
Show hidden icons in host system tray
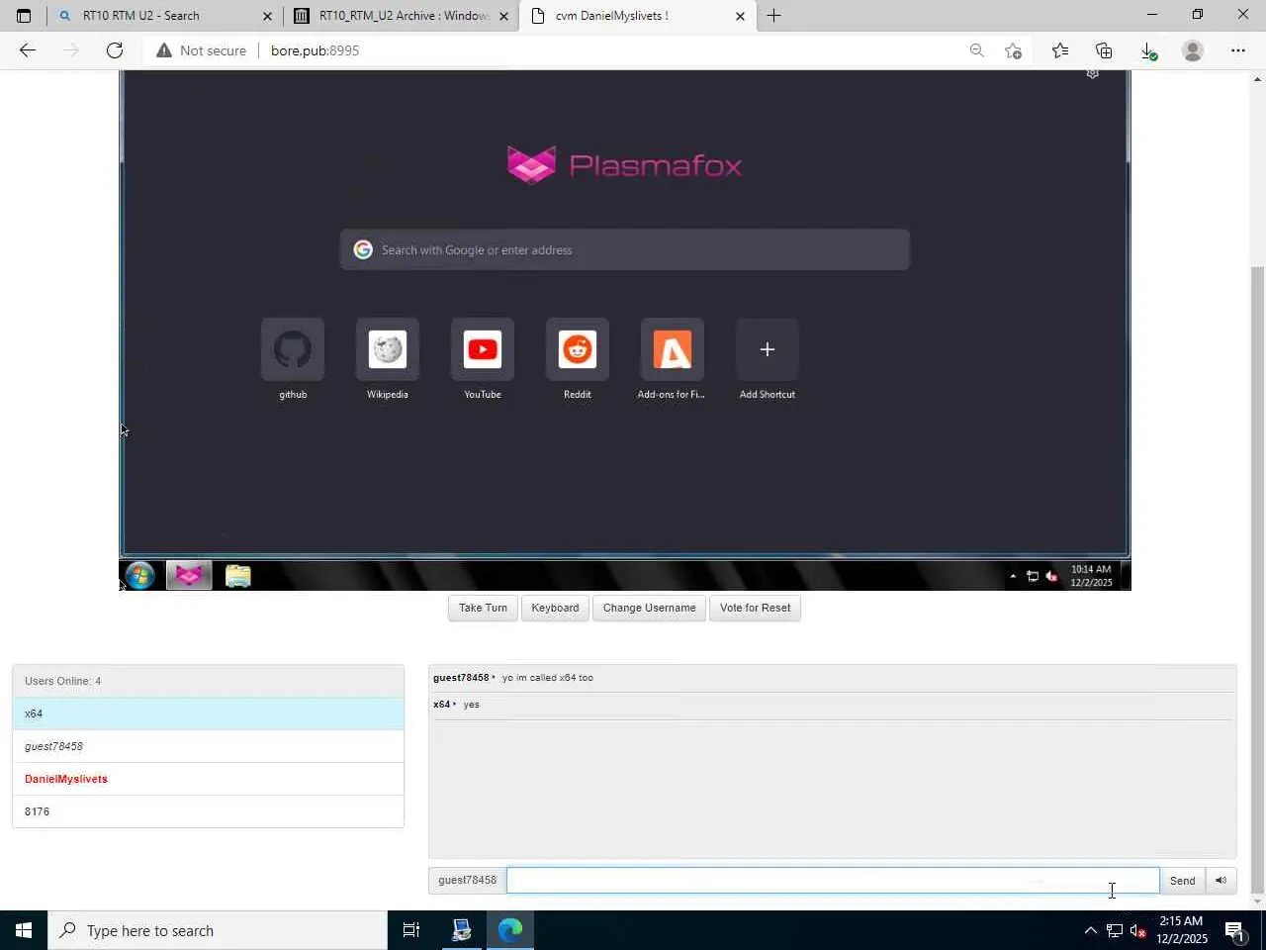1090,930
